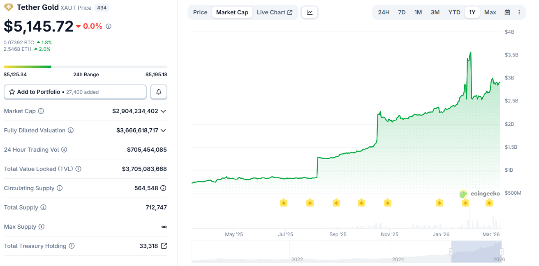Click the info icon next to Circulating Supply
Screen dimensions: 539x266
point(60,188)
